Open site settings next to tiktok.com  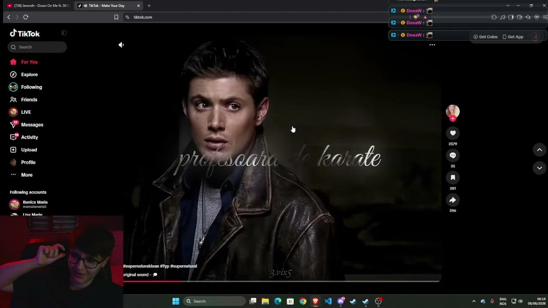click(x=127, y=17)
